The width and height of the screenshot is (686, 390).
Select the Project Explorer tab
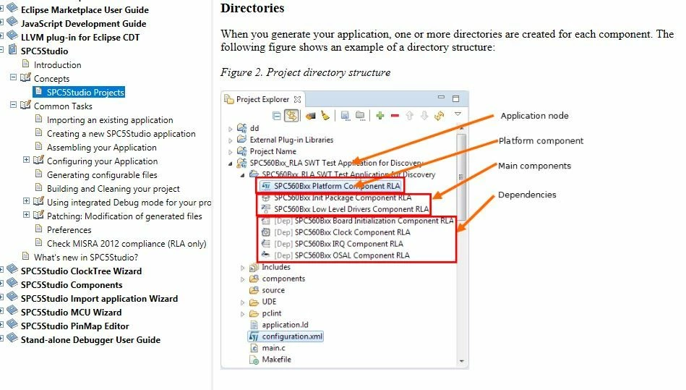point(262,99)
